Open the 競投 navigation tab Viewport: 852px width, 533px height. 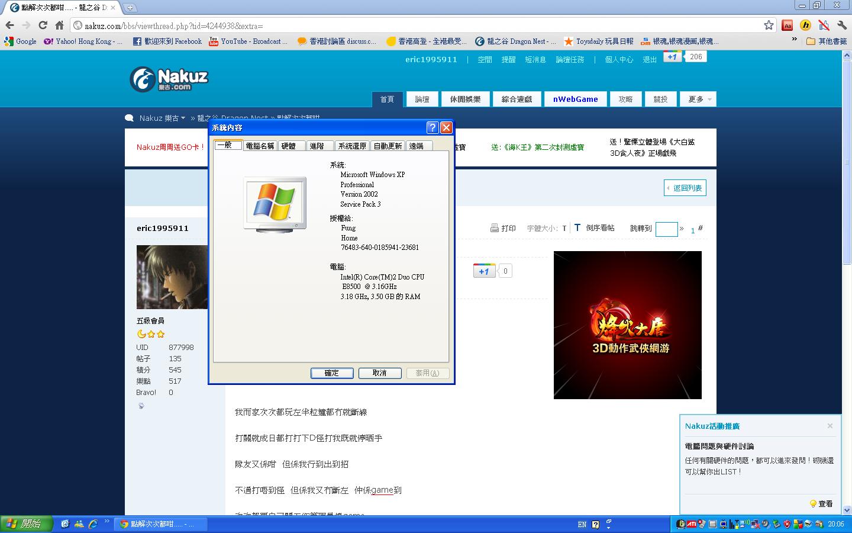(x=660, y=99)
